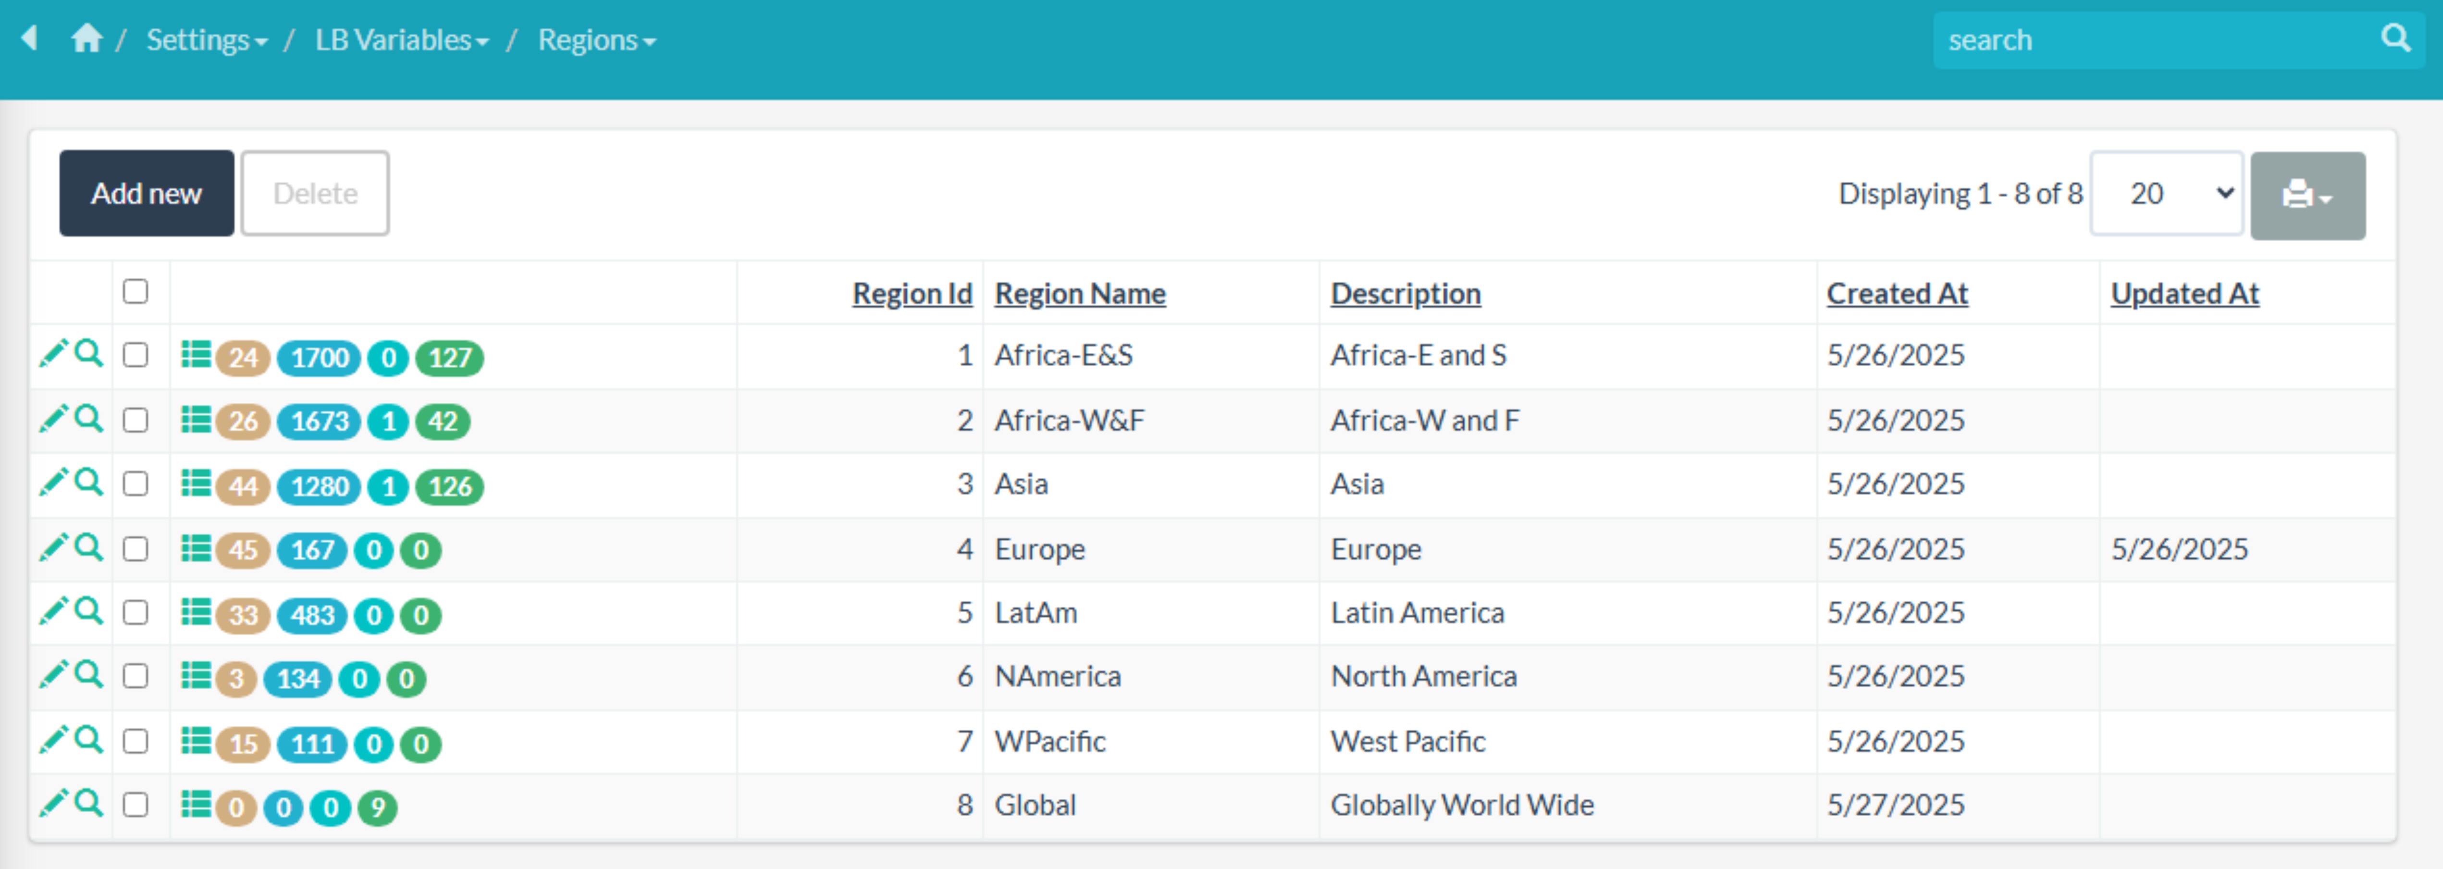Click the green 127 badge
This screenshot has width=2443, height=869.
pyautogui.click(x=449, y=358)
